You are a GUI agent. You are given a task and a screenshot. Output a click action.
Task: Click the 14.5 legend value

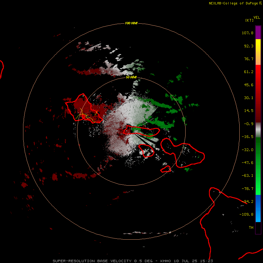tap(249, 111)
